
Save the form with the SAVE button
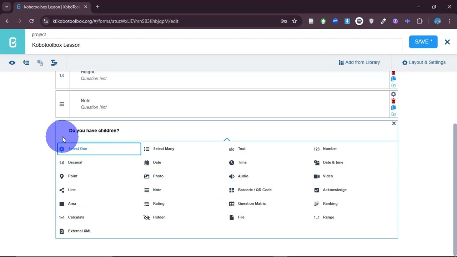(x=423, y=42)
